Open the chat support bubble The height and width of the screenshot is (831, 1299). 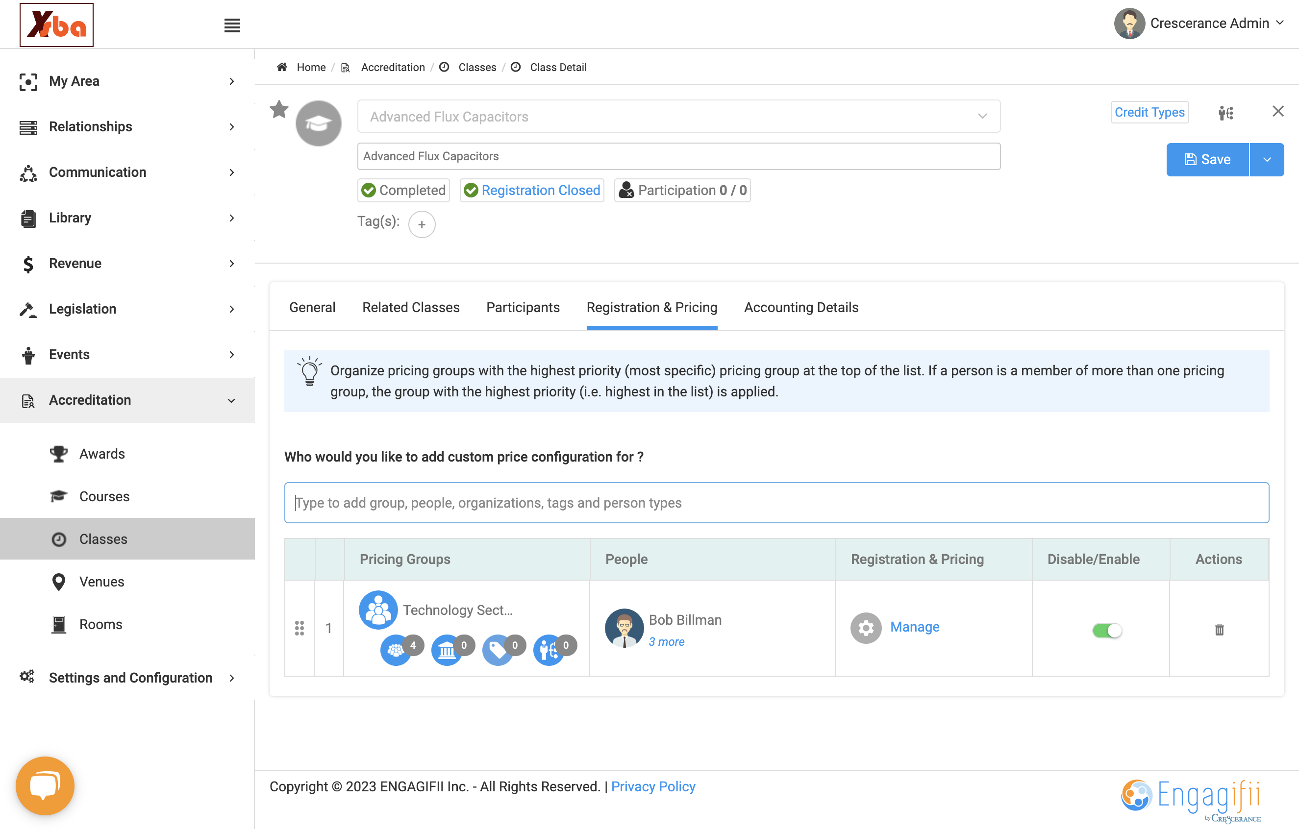(x=45, y=785)
